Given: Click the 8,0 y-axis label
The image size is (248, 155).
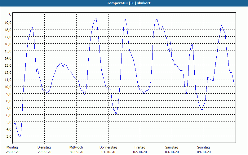Looking at the screenshot, I should coord(9,101).
